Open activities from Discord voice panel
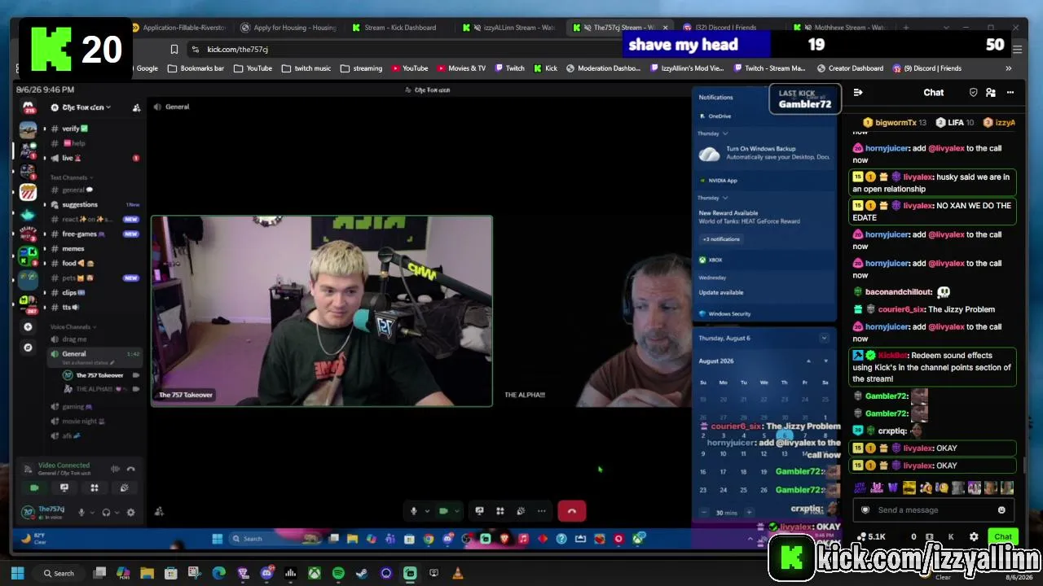This screenshot has width=1043, height=586. (x=95, y=488)
